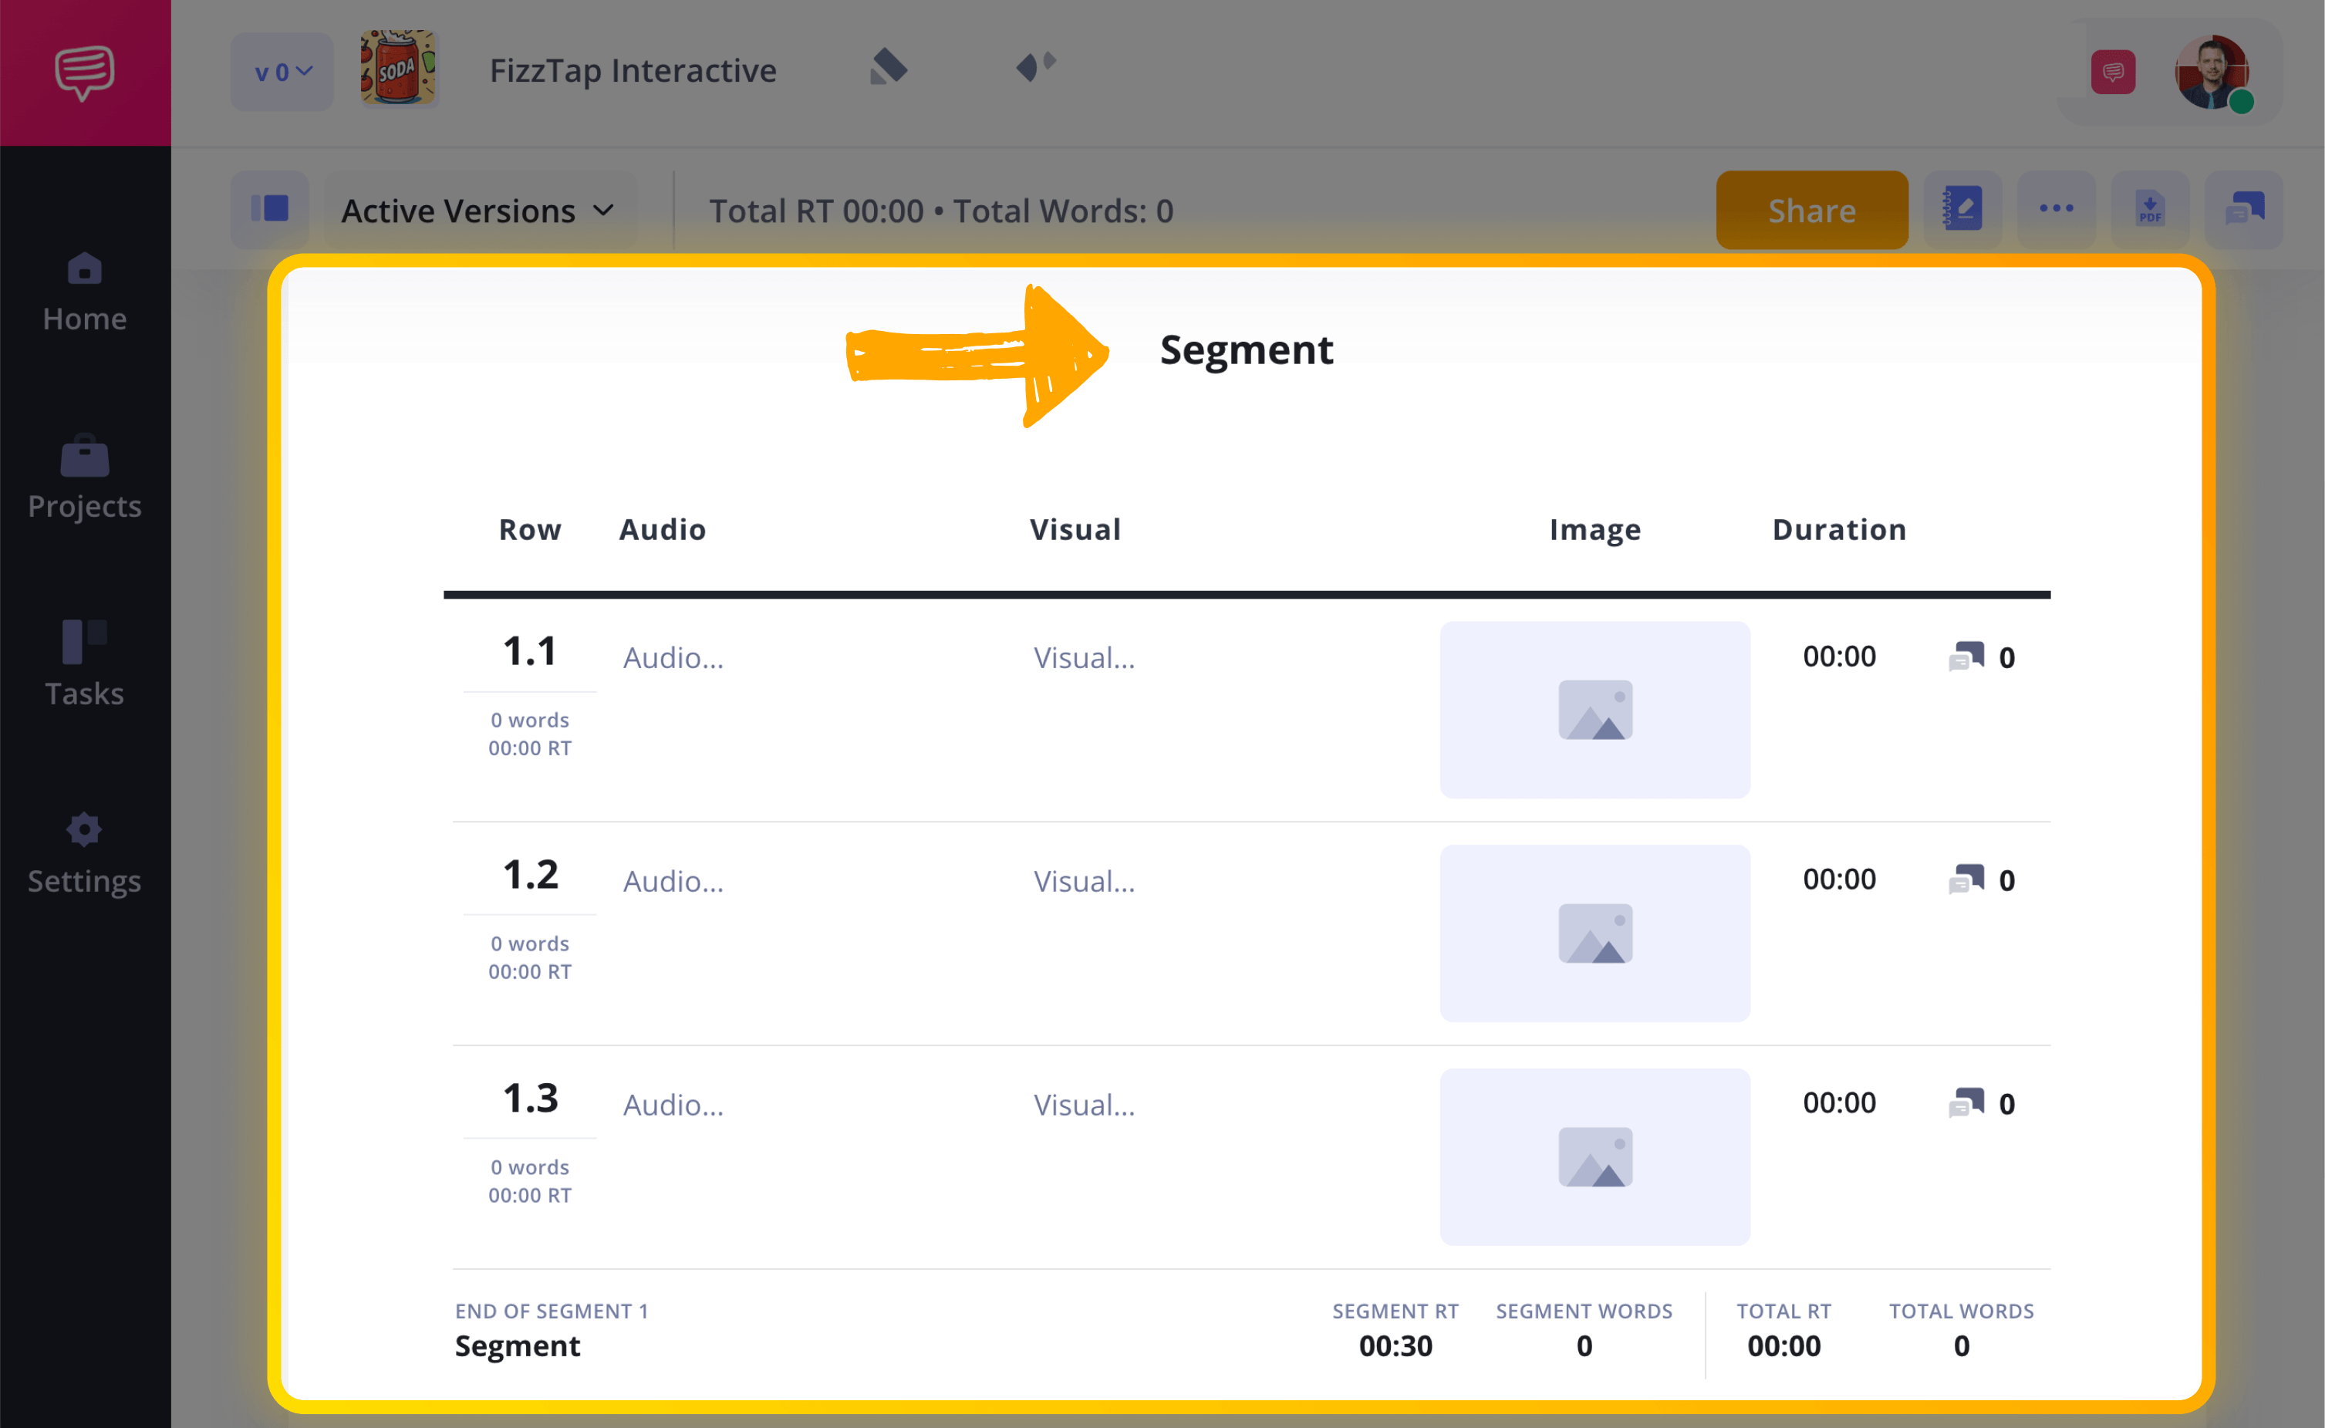Open comments panel icon in toolbar
This screenshot has width=2325, height=1428.
(x=2244, y=210)
